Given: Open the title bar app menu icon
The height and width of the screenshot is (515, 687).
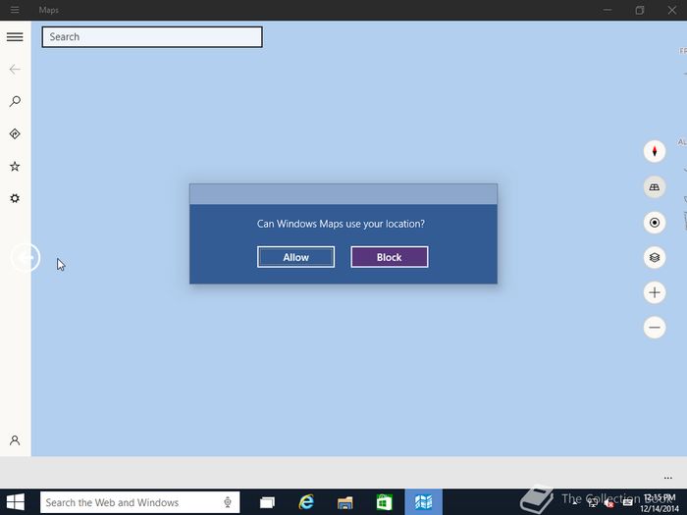Looking at the screenshot, I should (x=15, y=10).
